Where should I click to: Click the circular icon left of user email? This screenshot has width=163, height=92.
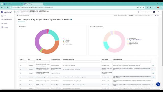pos(138,12)
